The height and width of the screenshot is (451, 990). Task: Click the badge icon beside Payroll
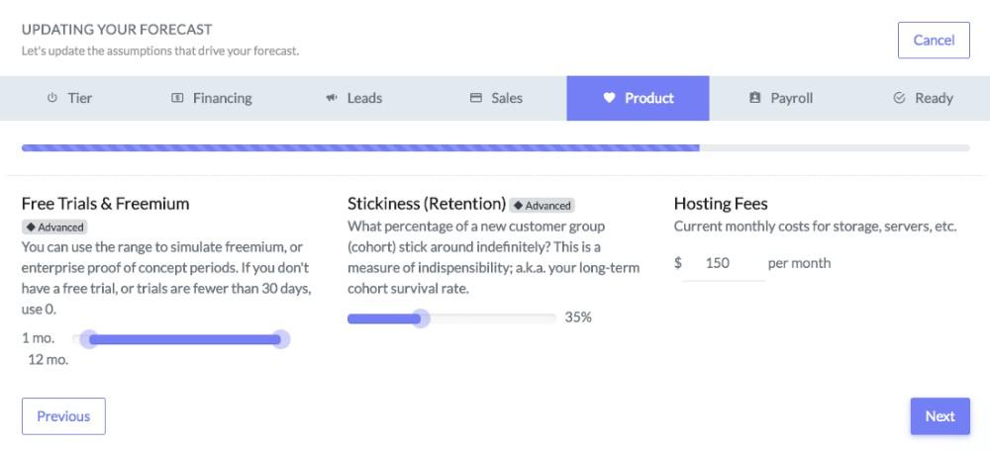pos(754,98)
